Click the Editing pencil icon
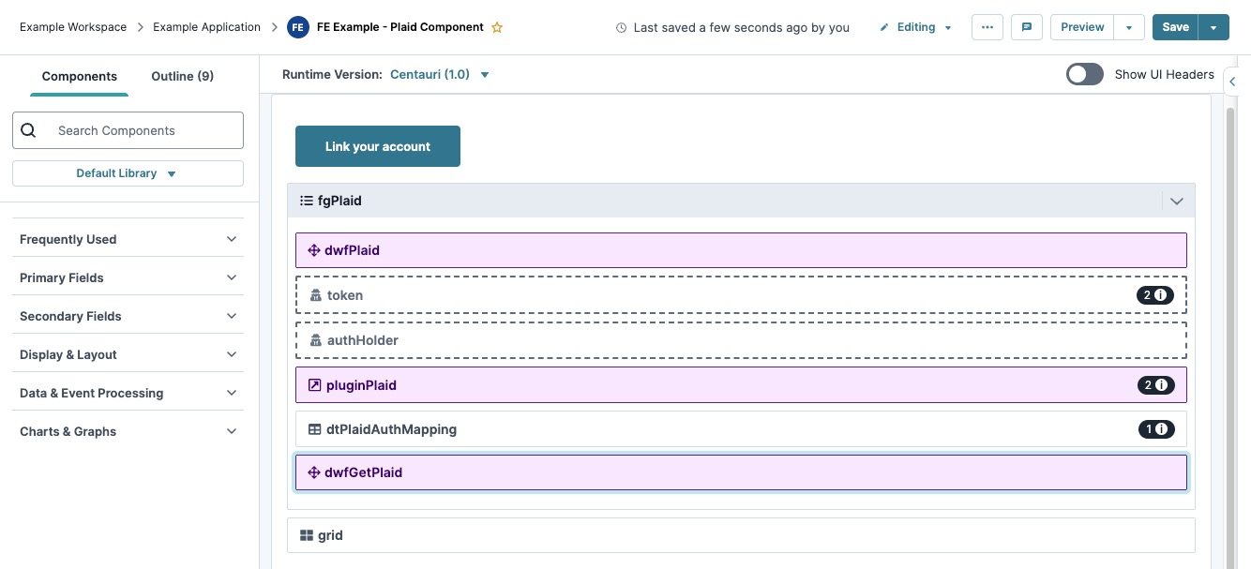The height and width of the screenshot is (569, 1251). pos(884,28)
